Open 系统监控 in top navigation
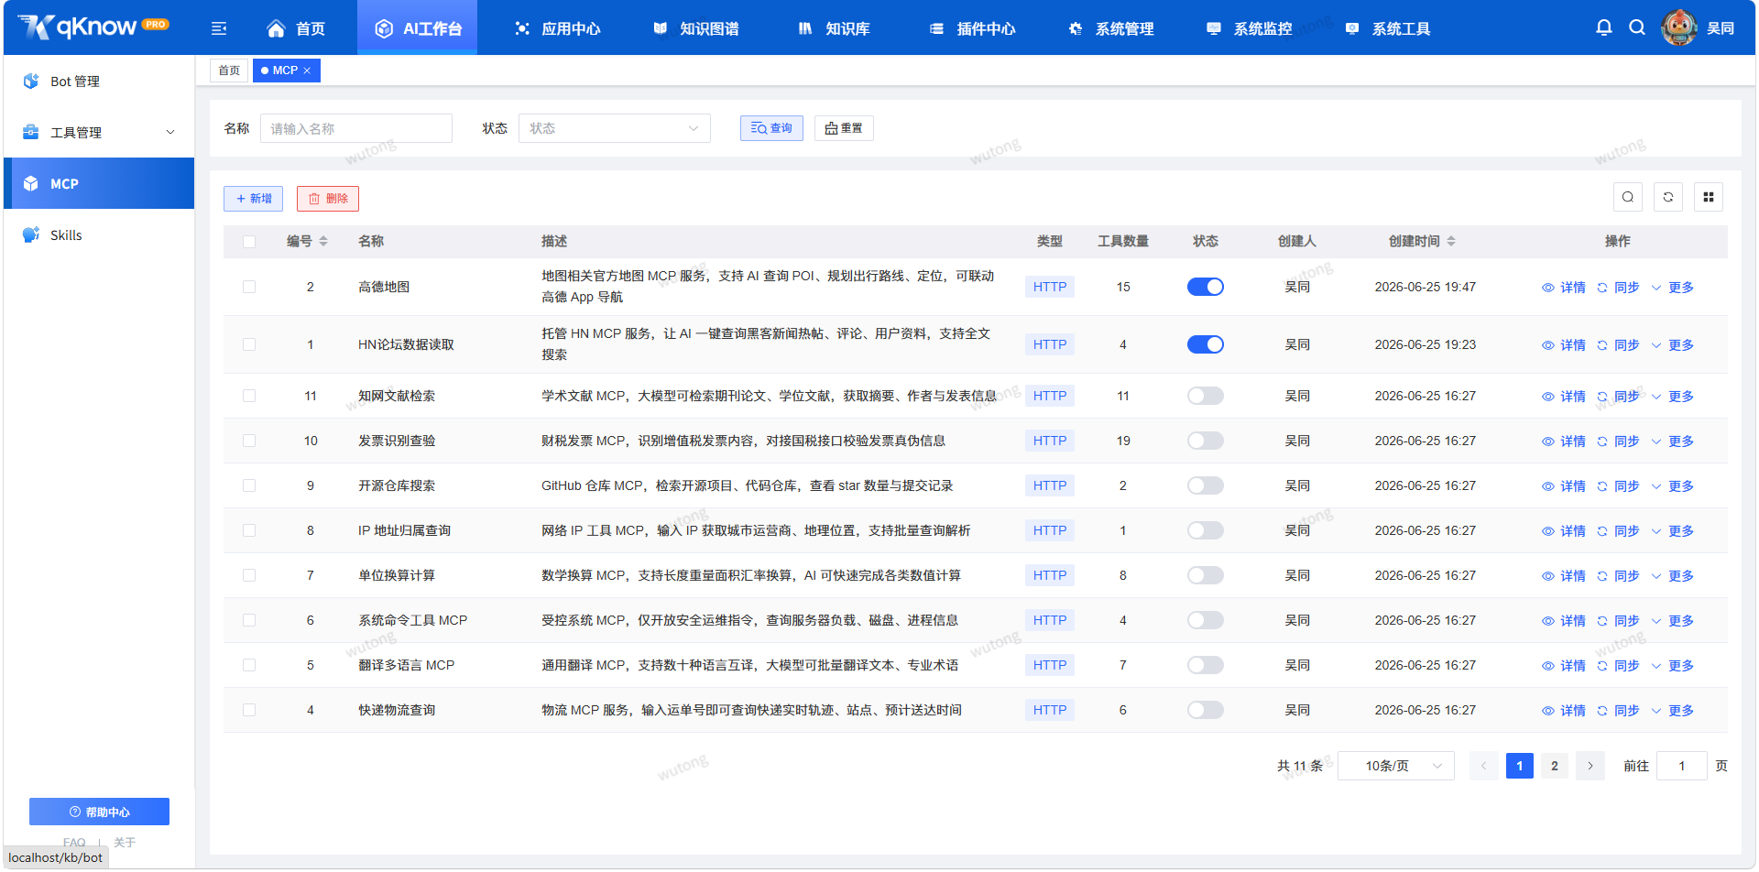Image resolution: width=1759 pixels, height=872 pixels. pyautogui.click(x=1250, y=28)
